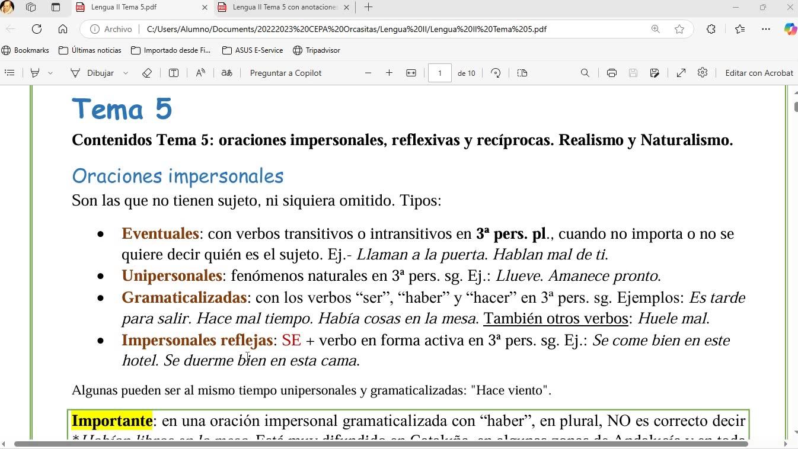The width and height of the screenshot is (798, 449).
Task: Click the add text tool icon
Action: (174, 73)
